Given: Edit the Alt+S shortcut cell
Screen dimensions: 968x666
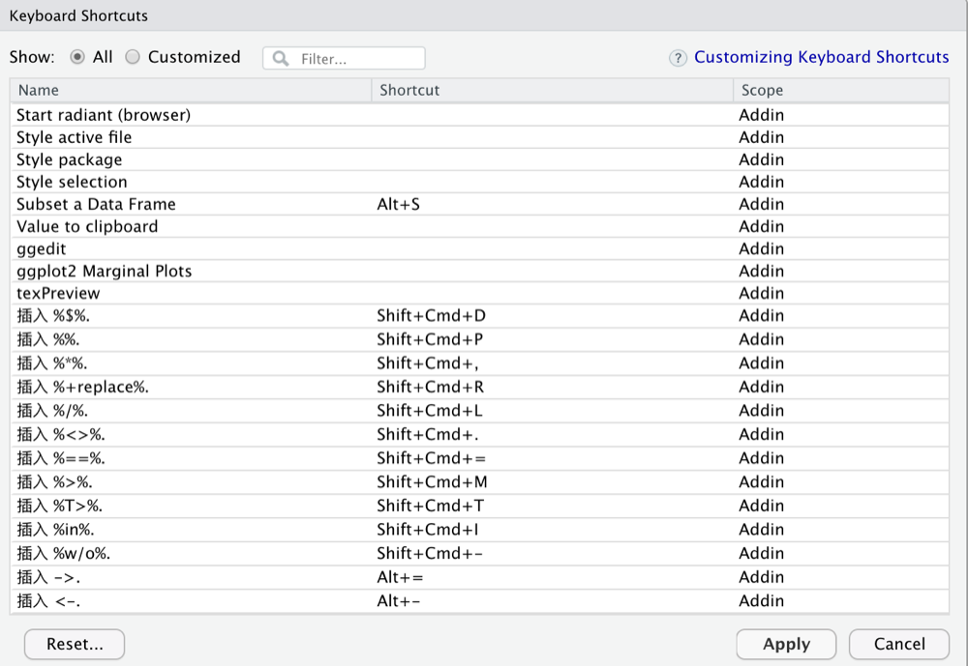Looking at the screenshot, I should (x=399, y=204).
